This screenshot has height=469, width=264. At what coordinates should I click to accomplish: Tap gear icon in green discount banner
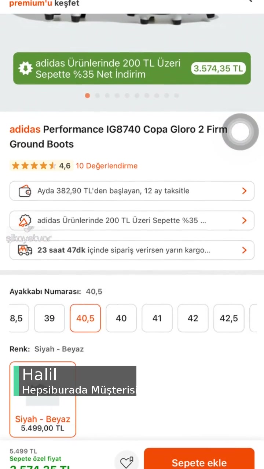coord(25,69)
